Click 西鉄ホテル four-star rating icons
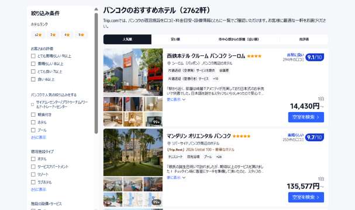The image size is (355, 210). tap(254, 56)
